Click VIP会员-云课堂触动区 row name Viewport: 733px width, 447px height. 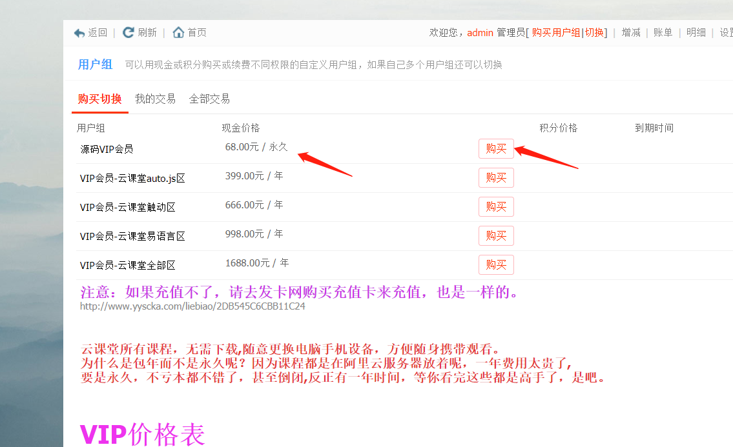128,208
